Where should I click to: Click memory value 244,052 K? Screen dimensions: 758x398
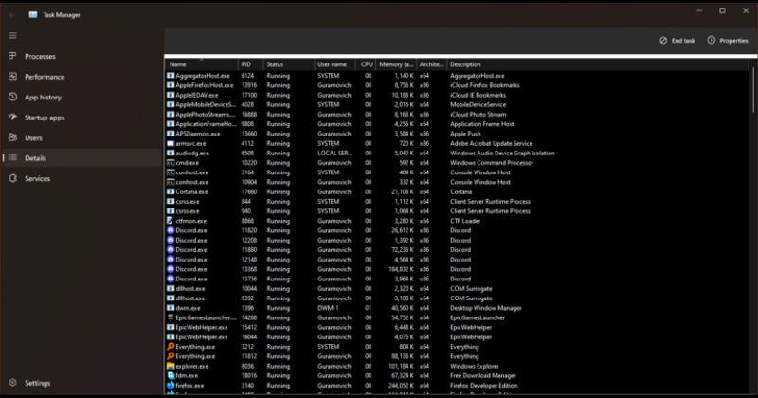(401, 386)
